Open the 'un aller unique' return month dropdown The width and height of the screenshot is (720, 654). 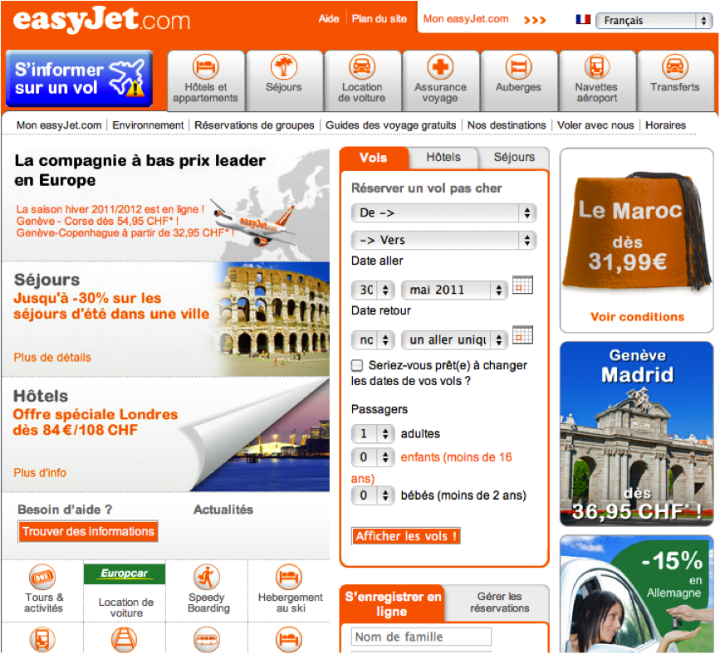point(454,339)
